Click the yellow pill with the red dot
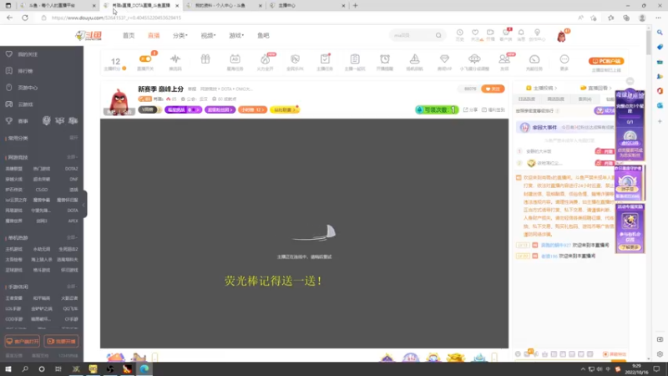This screenshot has width=668, height=376. tap(284, 109)
